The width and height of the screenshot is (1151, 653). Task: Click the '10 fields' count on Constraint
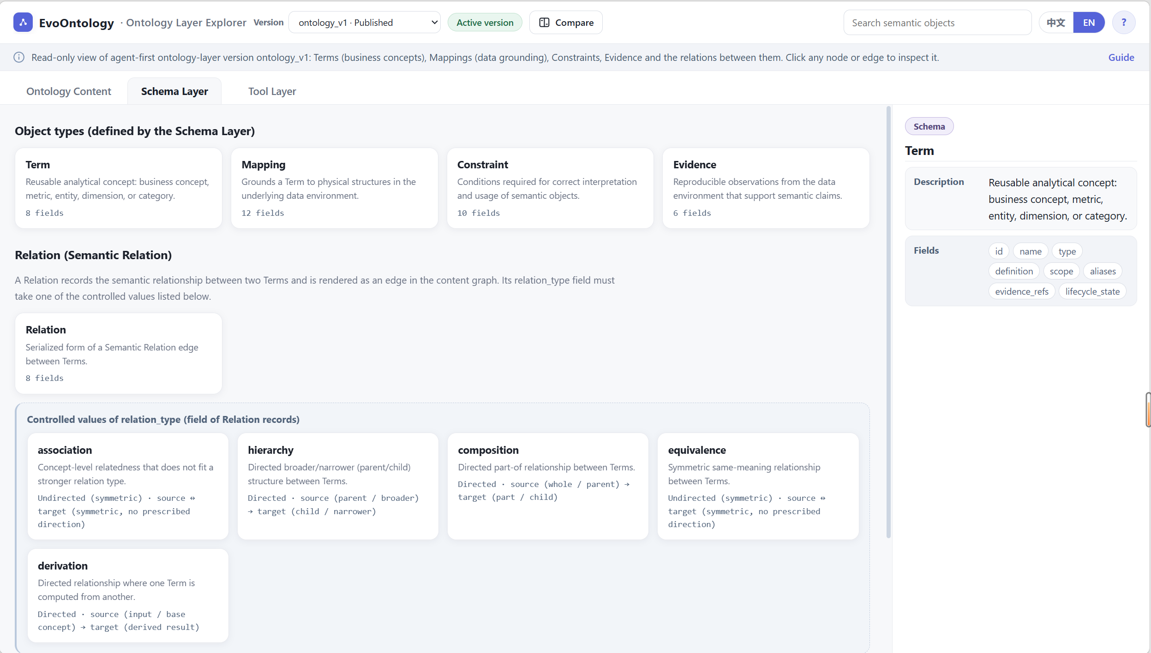478,213
